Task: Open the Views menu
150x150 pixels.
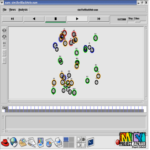Action: tap(12, 10)
